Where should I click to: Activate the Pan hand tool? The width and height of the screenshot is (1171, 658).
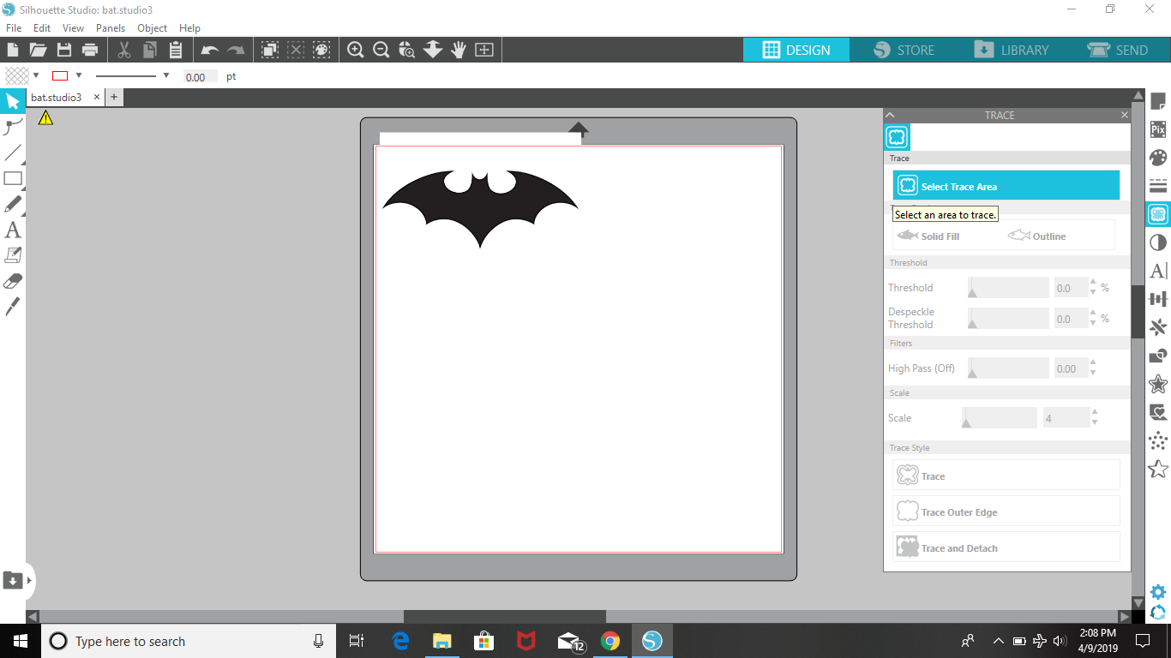[459, 50]
